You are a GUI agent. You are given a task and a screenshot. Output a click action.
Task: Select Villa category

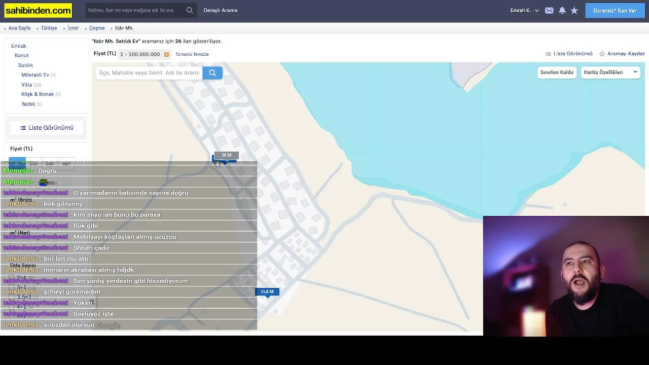(26, 85)
